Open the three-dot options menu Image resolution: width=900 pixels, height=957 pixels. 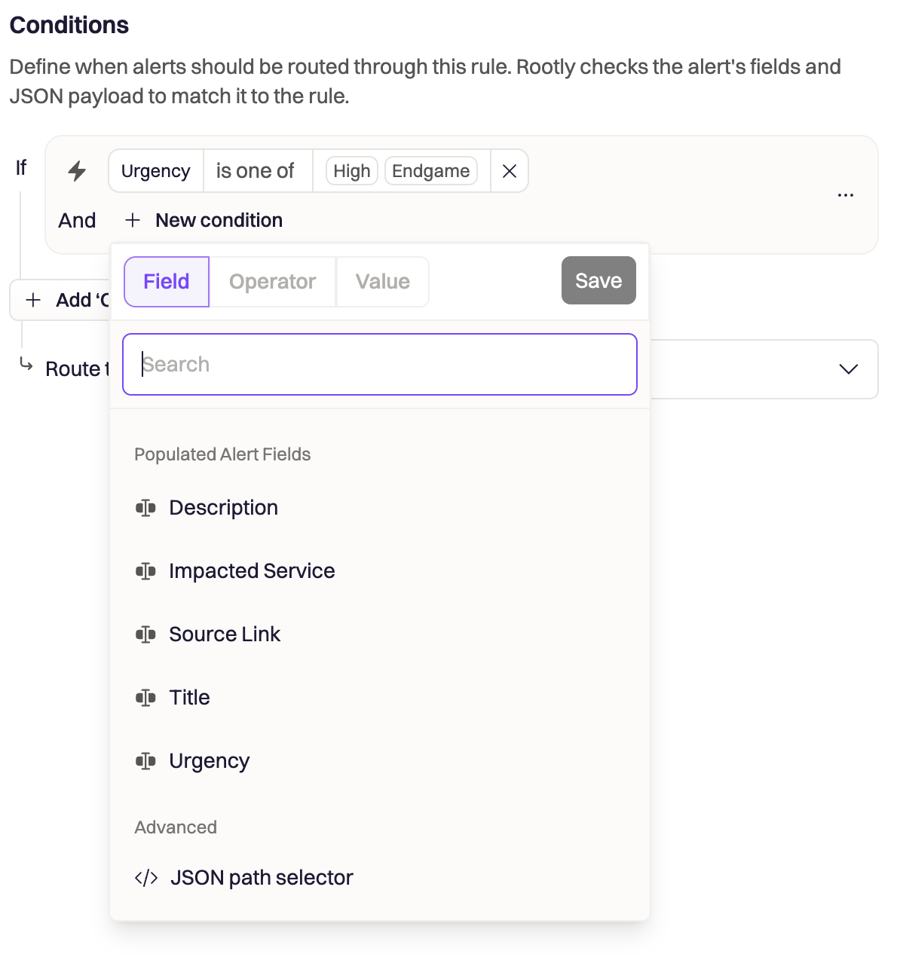pyautogui.click(x=846, y=195)
